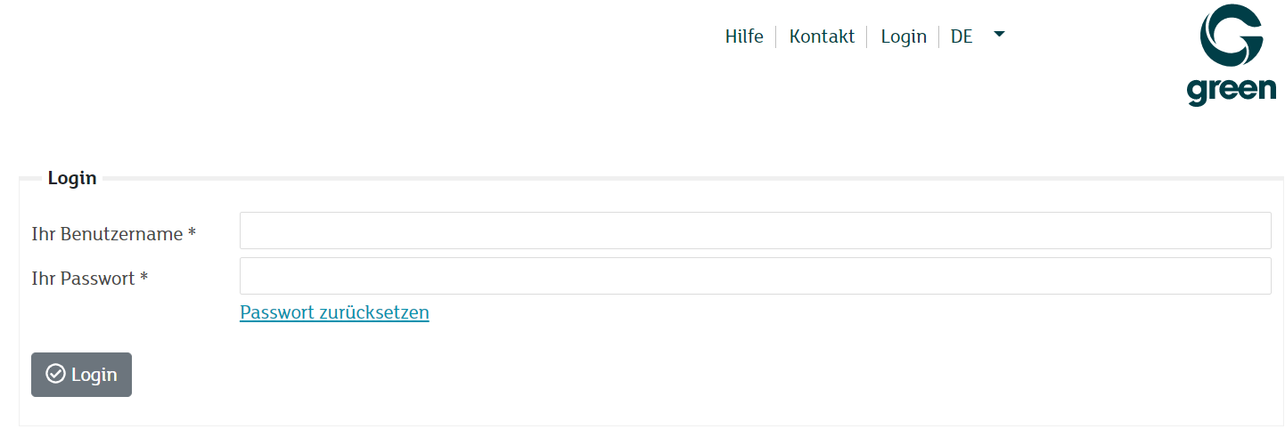Expand the language dropdown arrow

(x=999, y=35)
